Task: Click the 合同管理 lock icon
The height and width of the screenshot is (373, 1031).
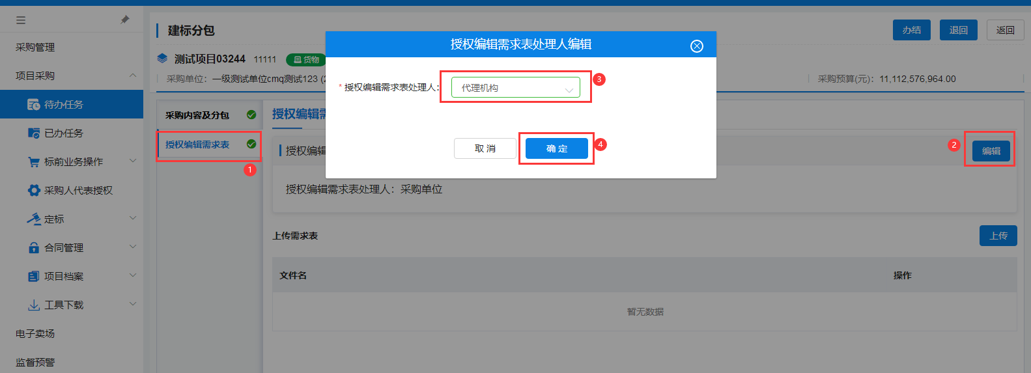Action: tap(34, 248)
